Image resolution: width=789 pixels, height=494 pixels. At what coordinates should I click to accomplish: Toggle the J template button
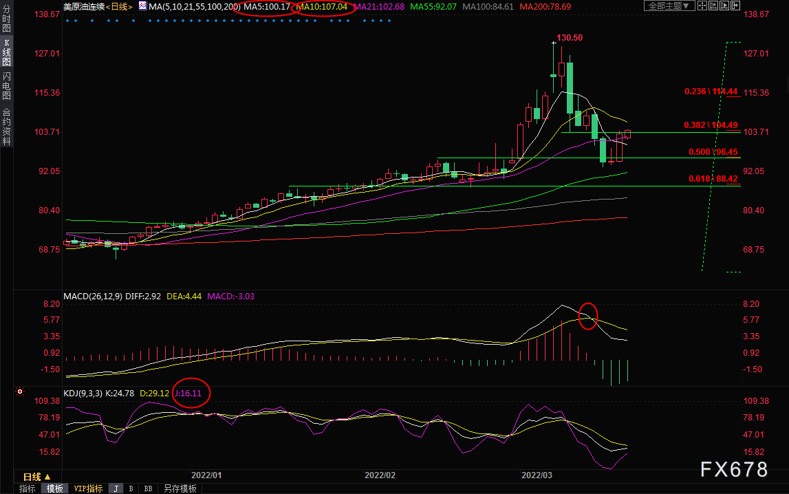(x=116, y=488)
